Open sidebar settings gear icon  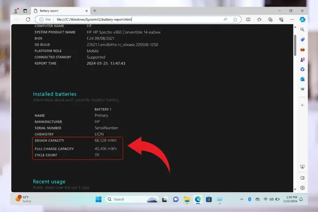303,188
